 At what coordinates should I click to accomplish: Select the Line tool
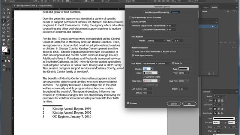click(x=8, y=21)
